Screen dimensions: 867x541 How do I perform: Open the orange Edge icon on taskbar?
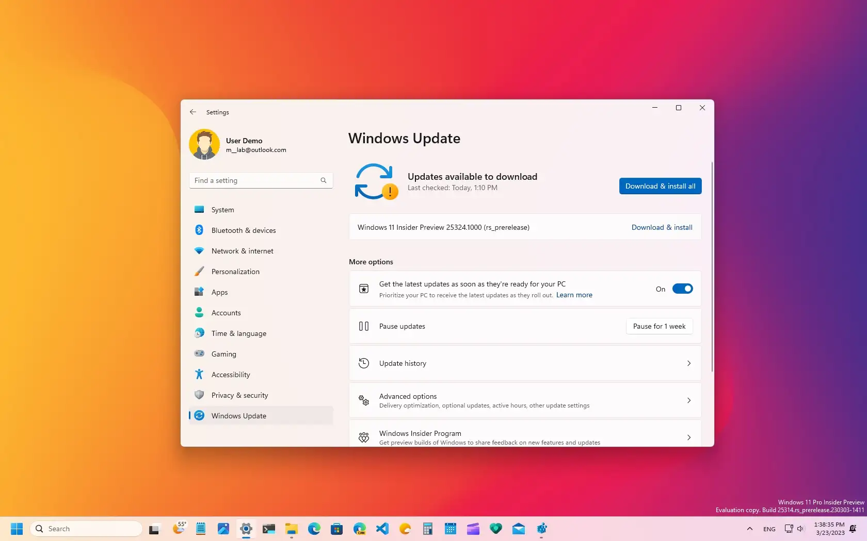coord(405,529)
